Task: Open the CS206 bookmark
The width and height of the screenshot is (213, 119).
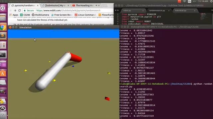Action: click(25, 15)
